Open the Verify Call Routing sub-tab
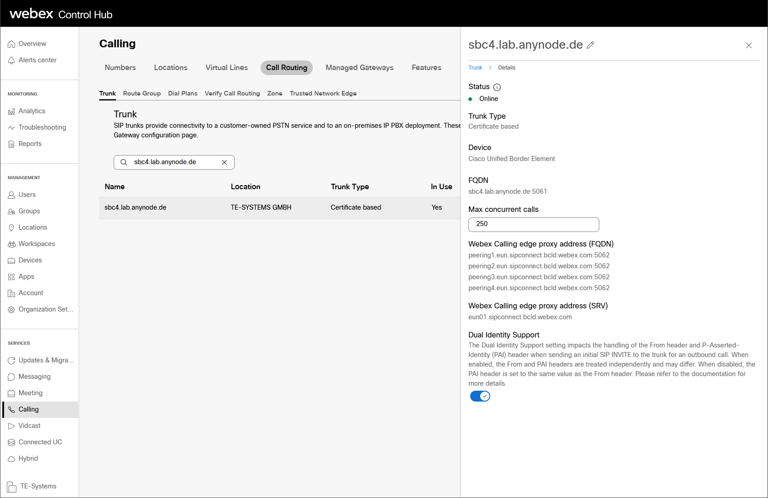768x498 pixels. [232, 93]
